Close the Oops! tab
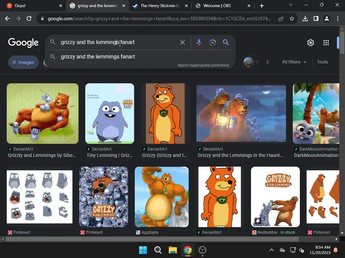The image size is (345, 258). point(61,6)
